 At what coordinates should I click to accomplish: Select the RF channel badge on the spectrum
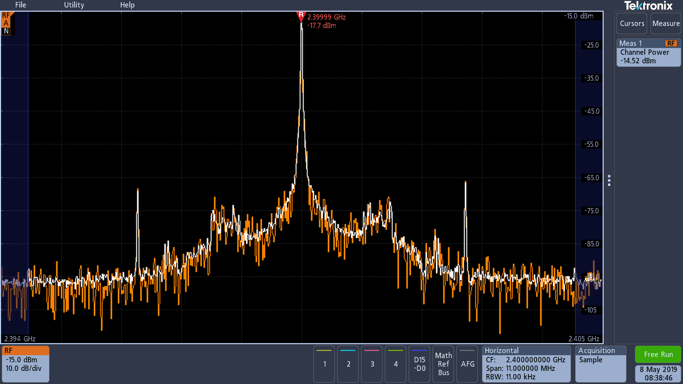point(6,23)
